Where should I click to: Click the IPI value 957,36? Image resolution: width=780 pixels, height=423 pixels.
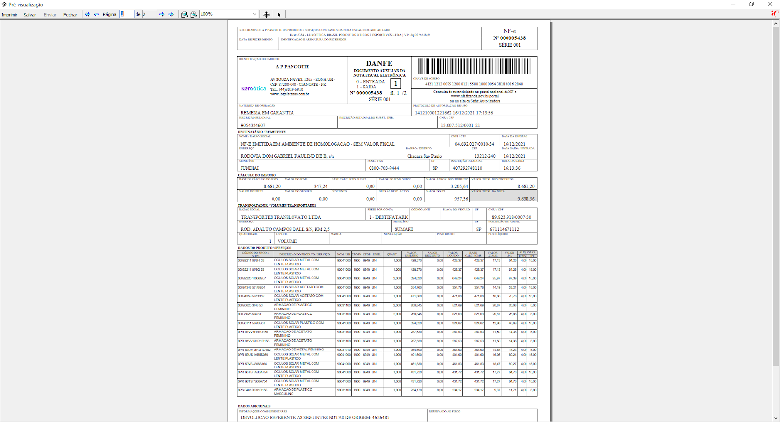click(461, 199)
